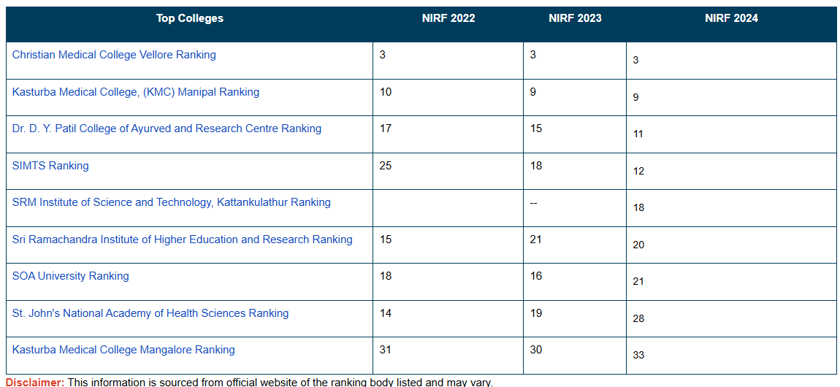Select NIRF 2023 value 19 for St. John's

click(x=535, y=313)
